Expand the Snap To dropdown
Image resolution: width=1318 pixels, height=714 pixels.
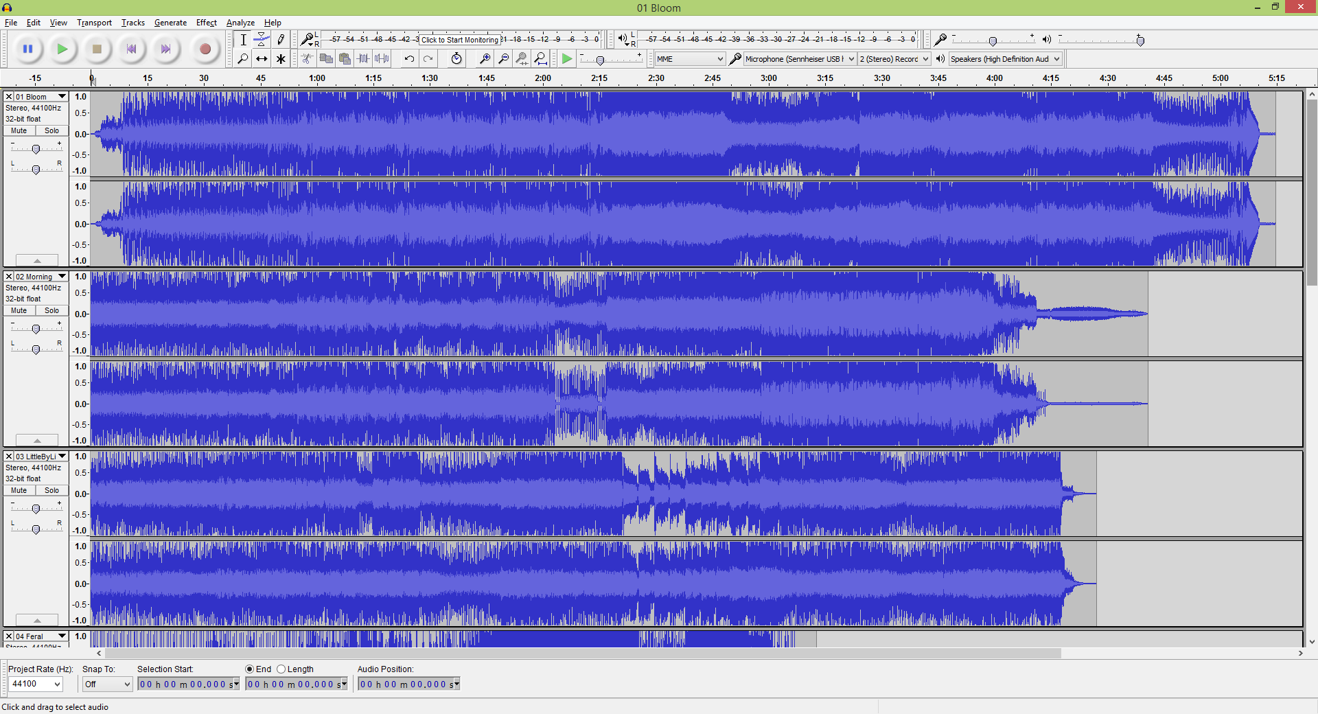pyautogui.click(x=107, y=684)
